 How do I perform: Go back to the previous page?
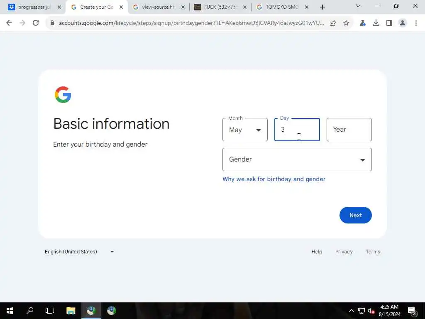coord(9,23)
